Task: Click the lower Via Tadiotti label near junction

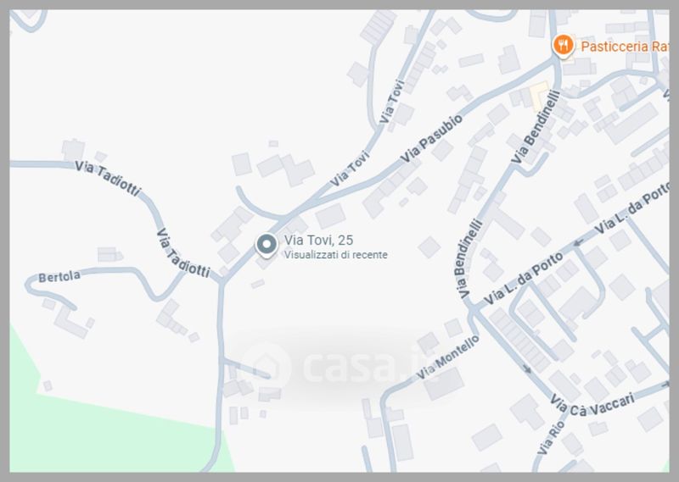Action: point(182,253)
